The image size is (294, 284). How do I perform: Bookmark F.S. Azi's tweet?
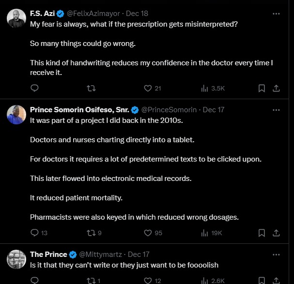[262, 88]
